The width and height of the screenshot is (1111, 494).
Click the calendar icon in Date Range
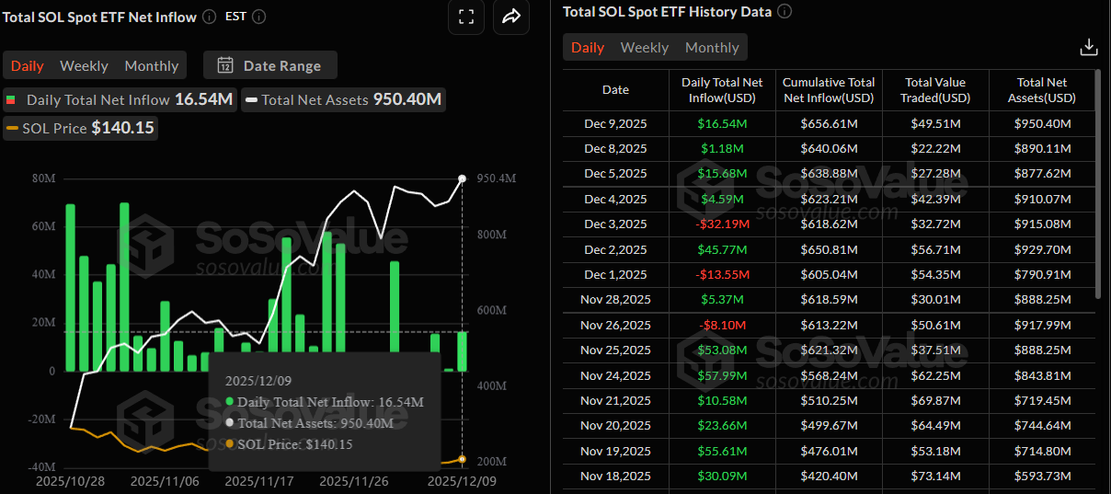224,65
